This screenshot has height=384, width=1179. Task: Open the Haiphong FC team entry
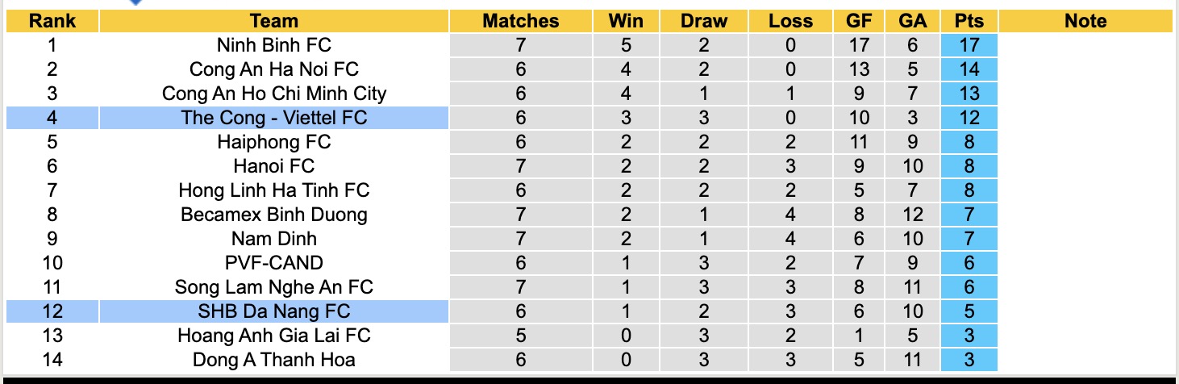coord(274,142)
